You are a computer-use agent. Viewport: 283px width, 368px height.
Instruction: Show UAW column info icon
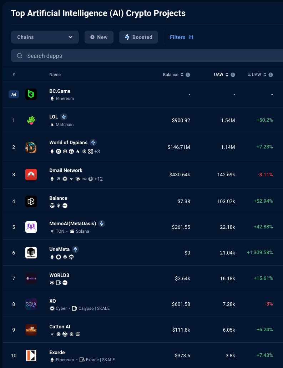[x=233, y=75]
